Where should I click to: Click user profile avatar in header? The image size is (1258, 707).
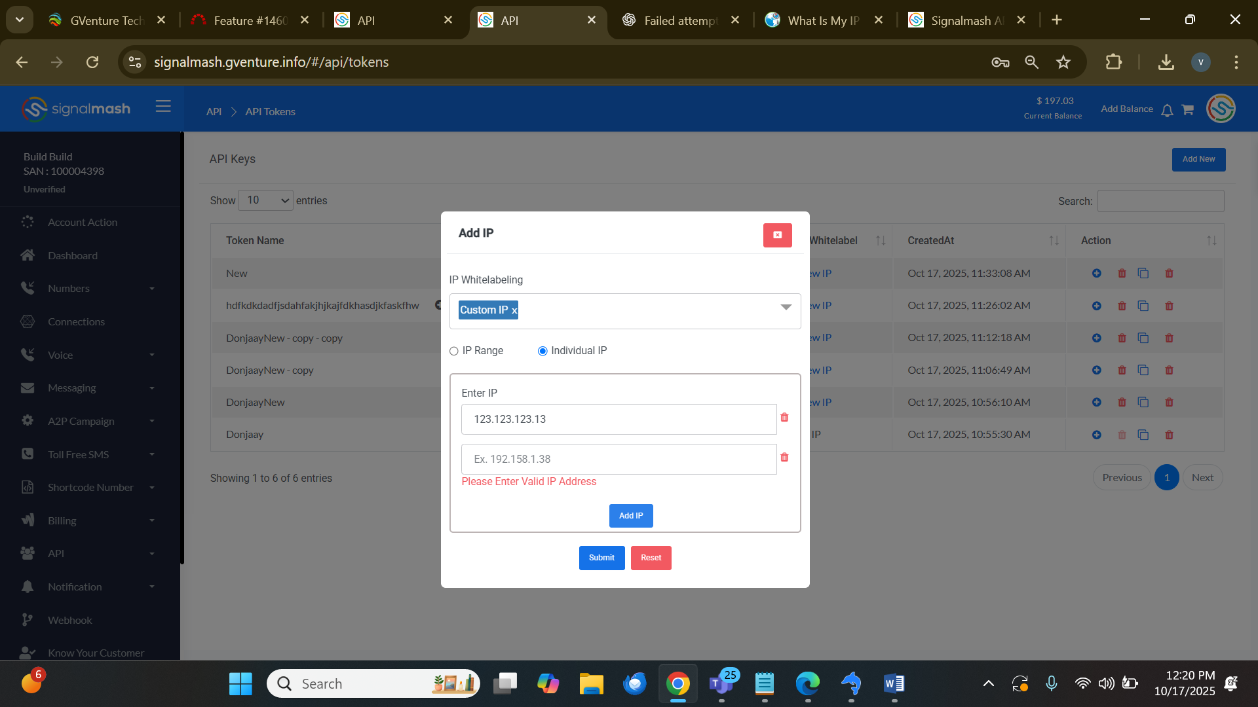click(x=1221, y=109)
